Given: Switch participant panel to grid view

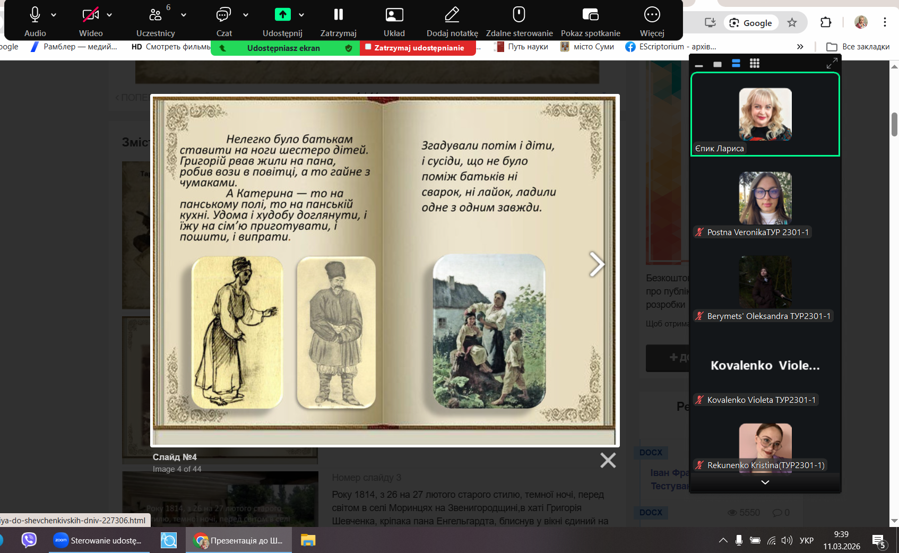Looking at the screenshot, I should [x=754, y=64].
